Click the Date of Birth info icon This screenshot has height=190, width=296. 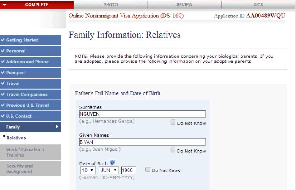coord(112,163)
